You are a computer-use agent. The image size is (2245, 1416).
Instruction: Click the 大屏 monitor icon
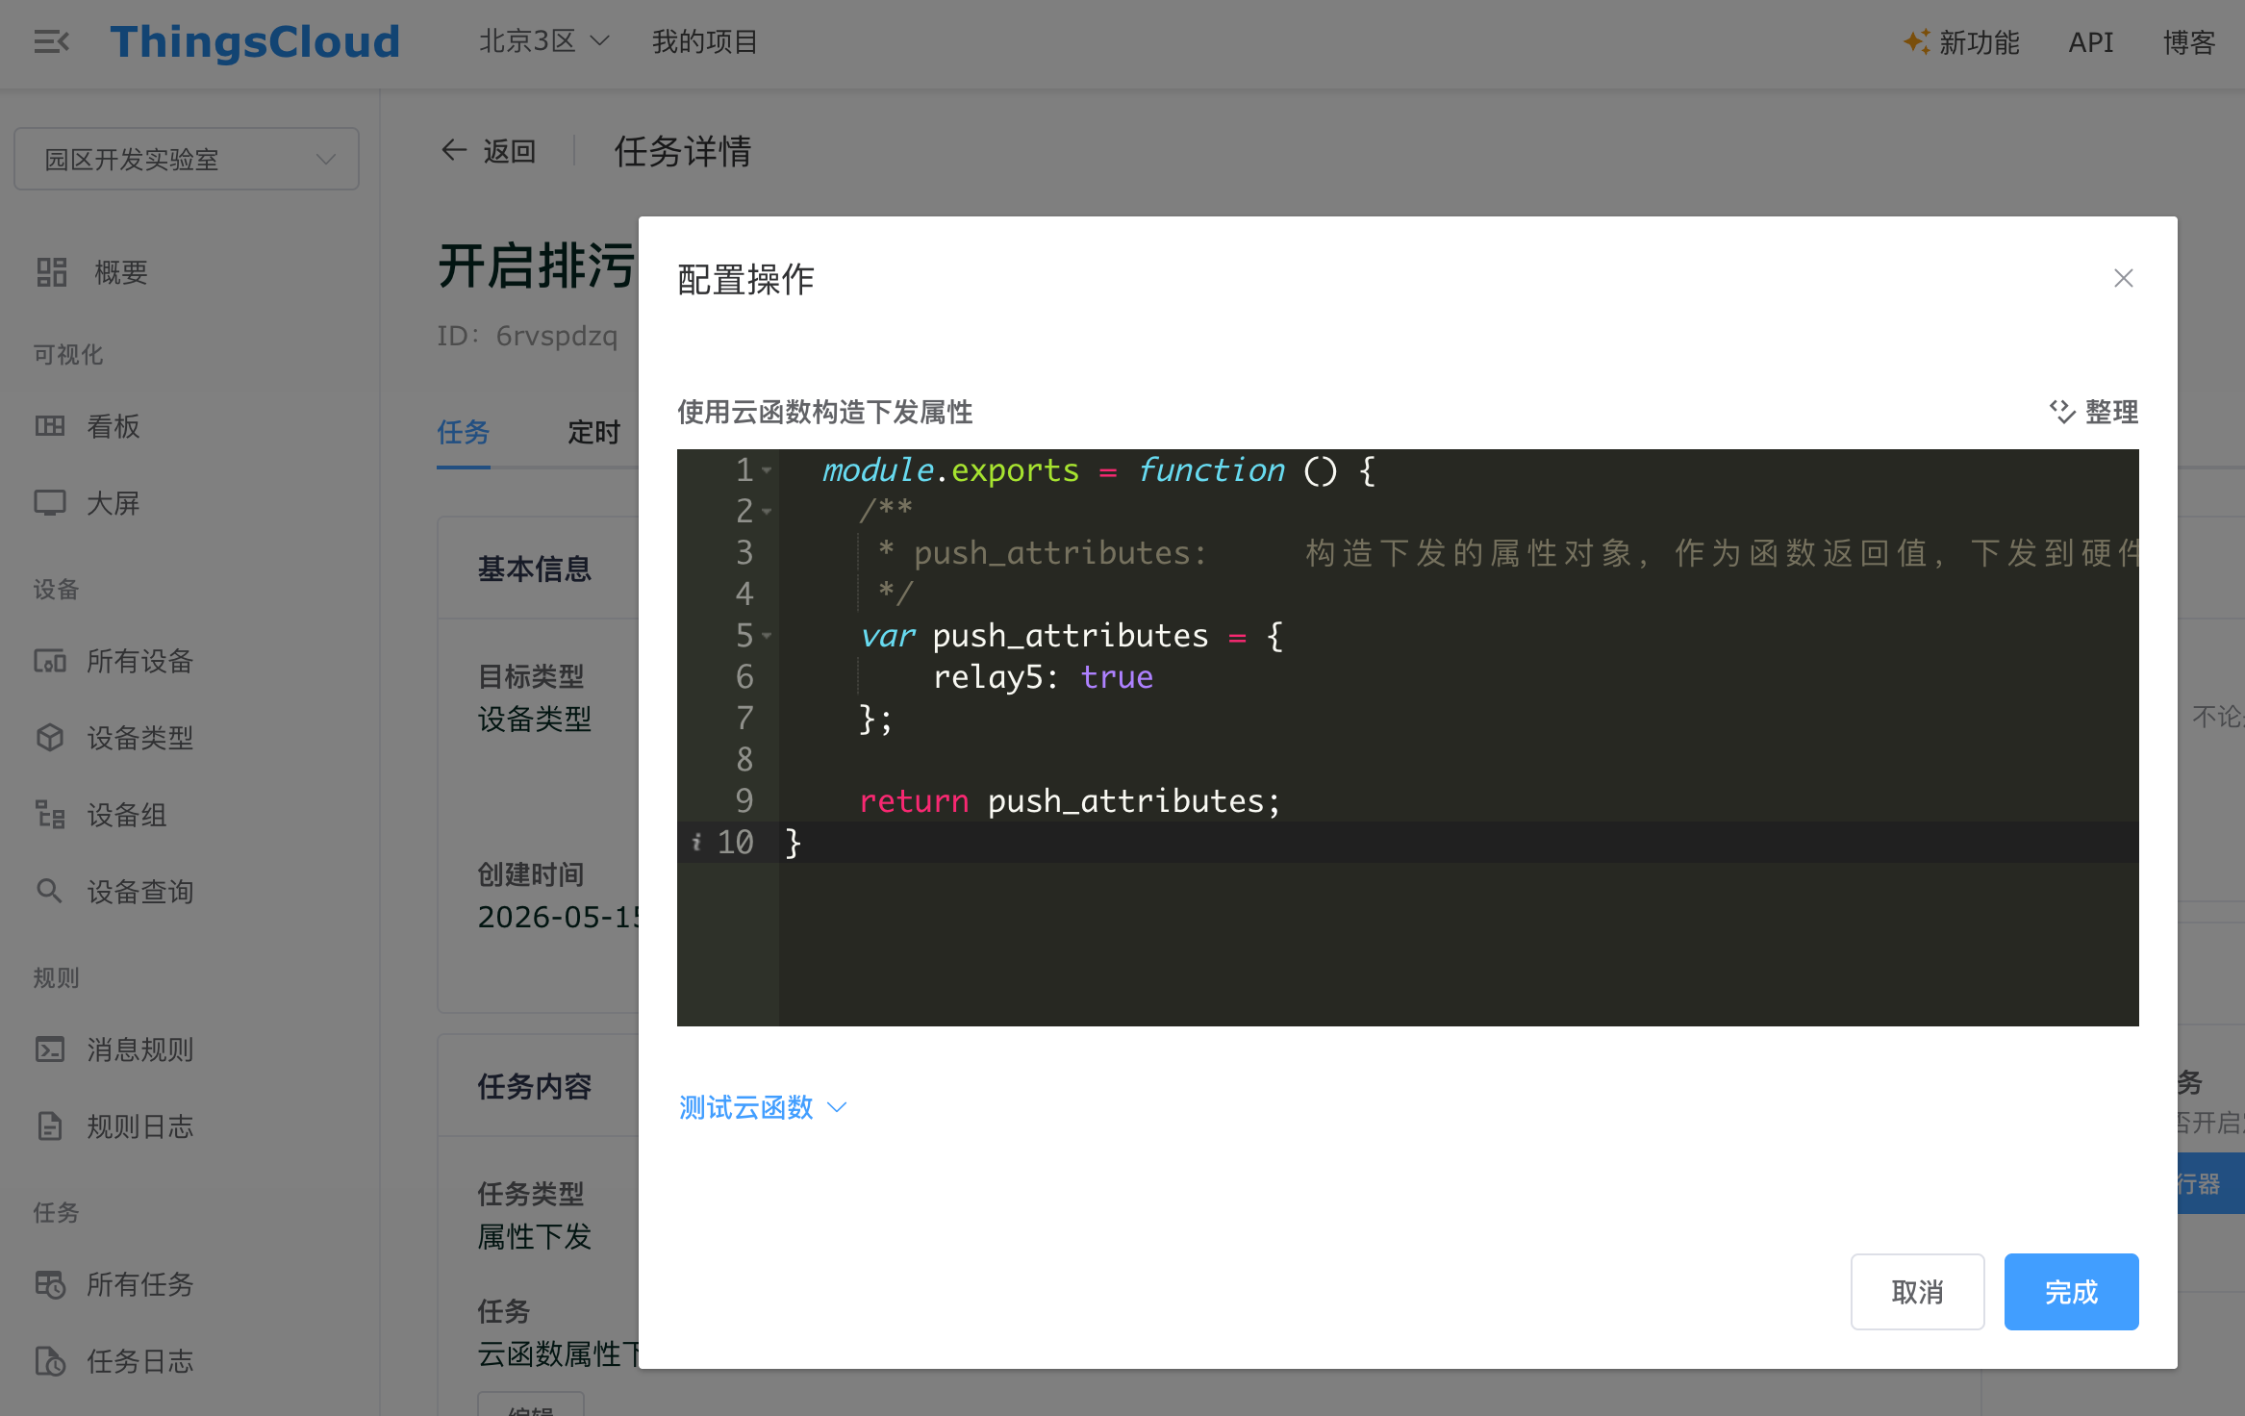click(50, 503)
